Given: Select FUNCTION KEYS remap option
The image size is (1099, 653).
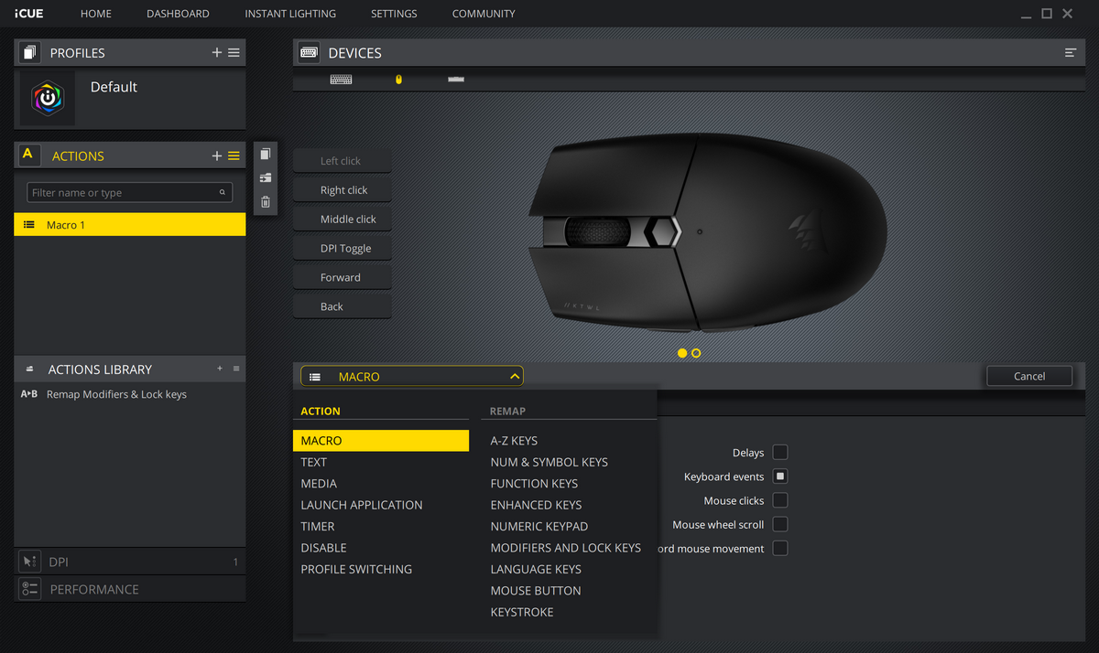Looking at the screenshot, I should click(534, 484).
